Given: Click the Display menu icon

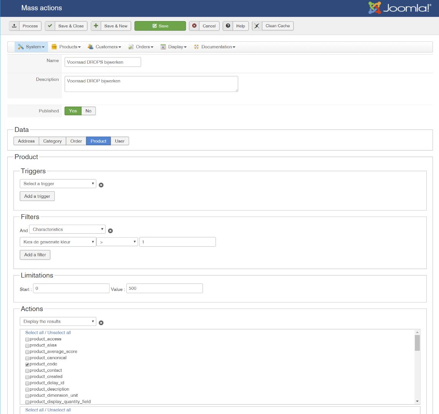Looking at the screenshot, I should click(x=163, y=47).
